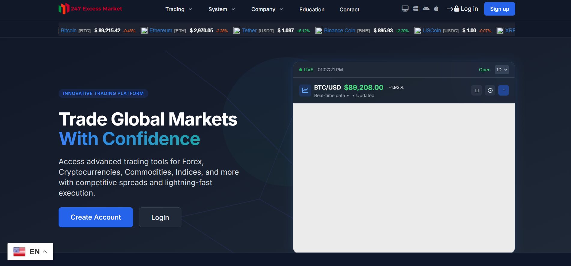This screenshot has height=266, width=571.
Task: Go to the Education page
Action: [x=312, y=10]
